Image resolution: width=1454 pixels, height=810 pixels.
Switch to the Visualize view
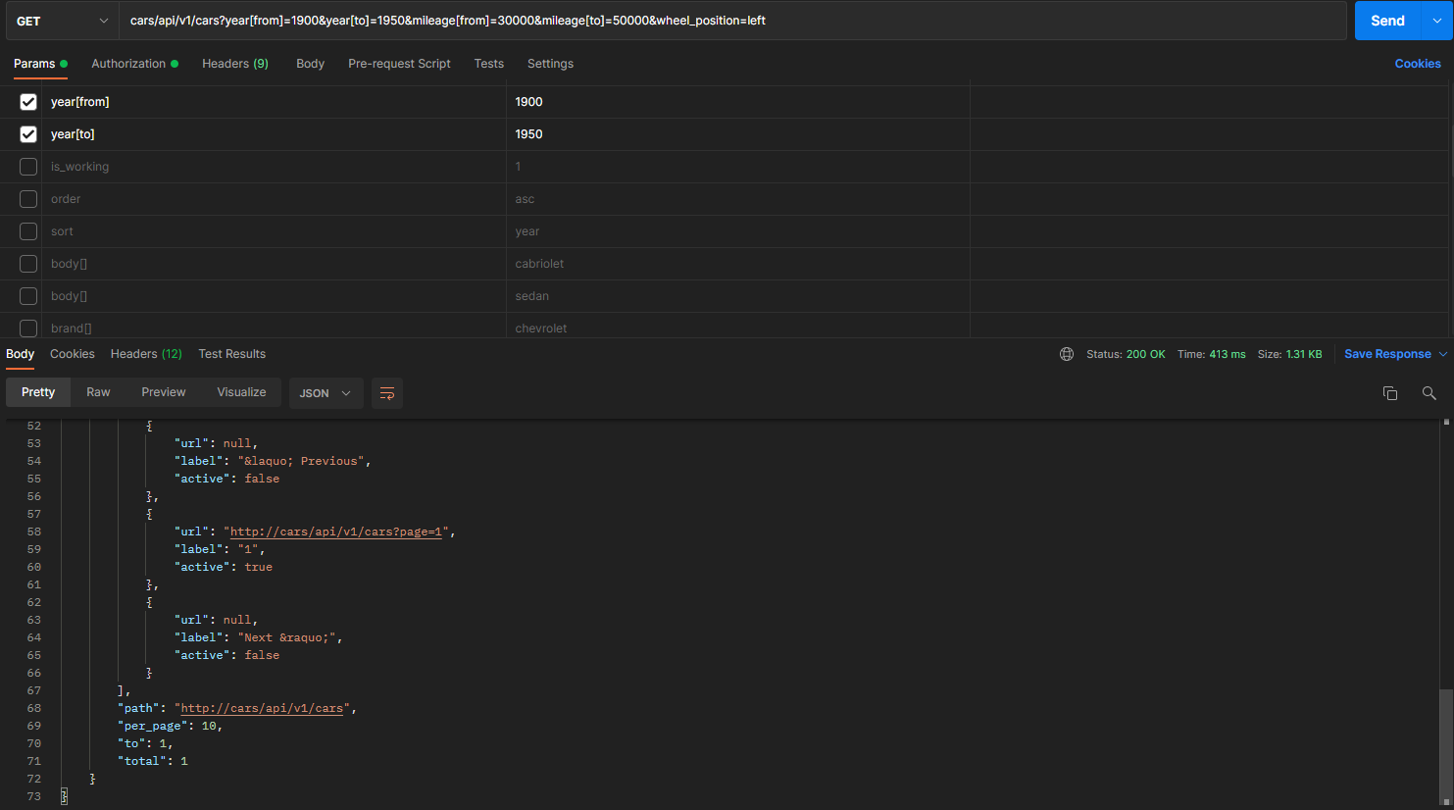point(241,392)
